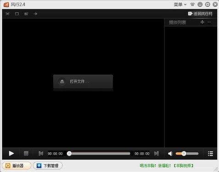Click the first icon in top-left toolbar
Image resolution: width=219 pixels, height=172 pixels.
point(7,14)
